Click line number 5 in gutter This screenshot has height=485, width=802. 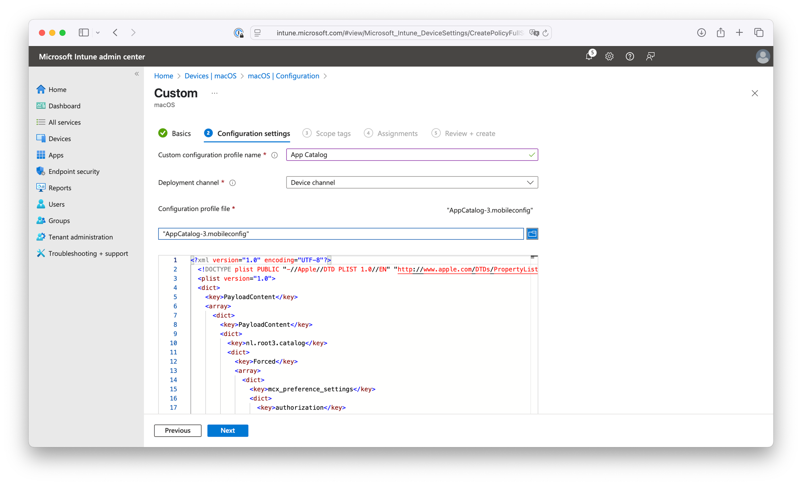click(175, 297)
